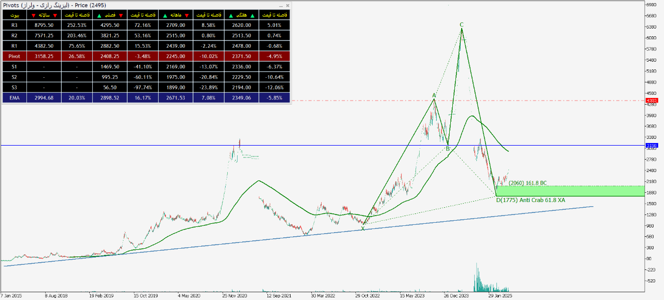Close the Pivots panel
The width and height of the screenshot is (664, 300).
287,5
